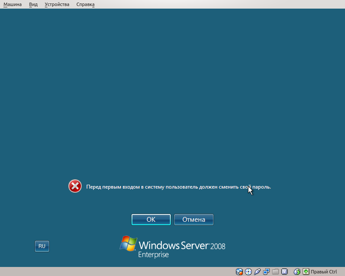Click the shared folders status icon
This screenshot has height=276, width=345.
[276, 272]
